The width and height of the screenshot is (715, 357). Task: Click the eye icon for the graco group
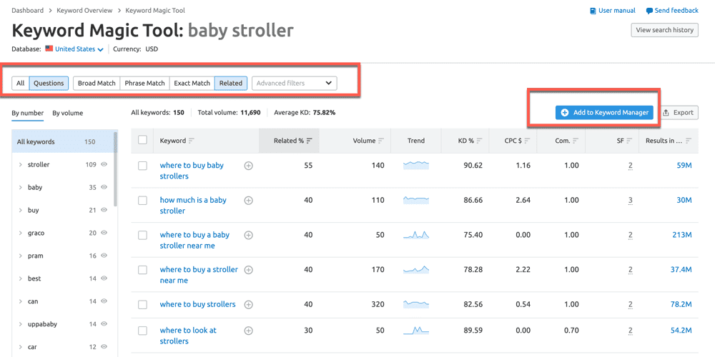tap(104, 233)
